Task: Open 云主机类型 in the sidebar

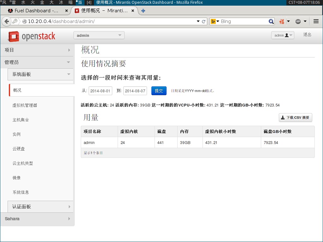Action: tap(23, 163)
